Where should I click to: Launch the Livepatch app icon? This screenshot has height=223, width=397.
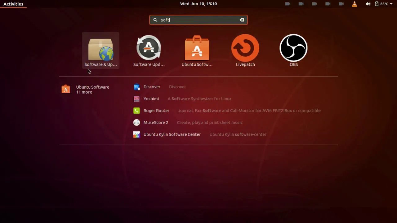tap(245, 50)
